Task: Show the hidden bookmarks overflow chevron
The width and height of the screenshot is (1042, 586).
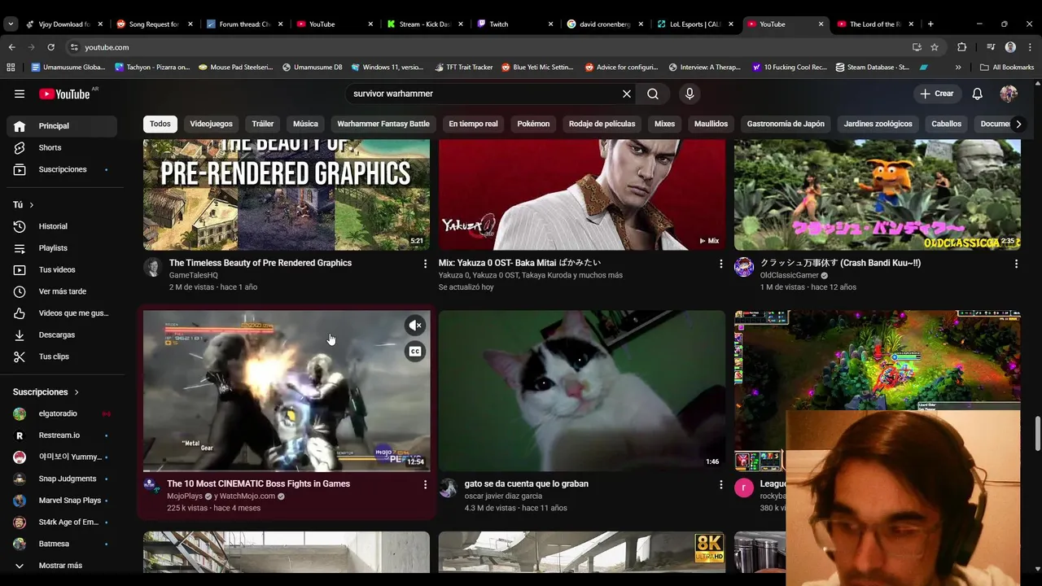Action: click(x=958, y=68)
